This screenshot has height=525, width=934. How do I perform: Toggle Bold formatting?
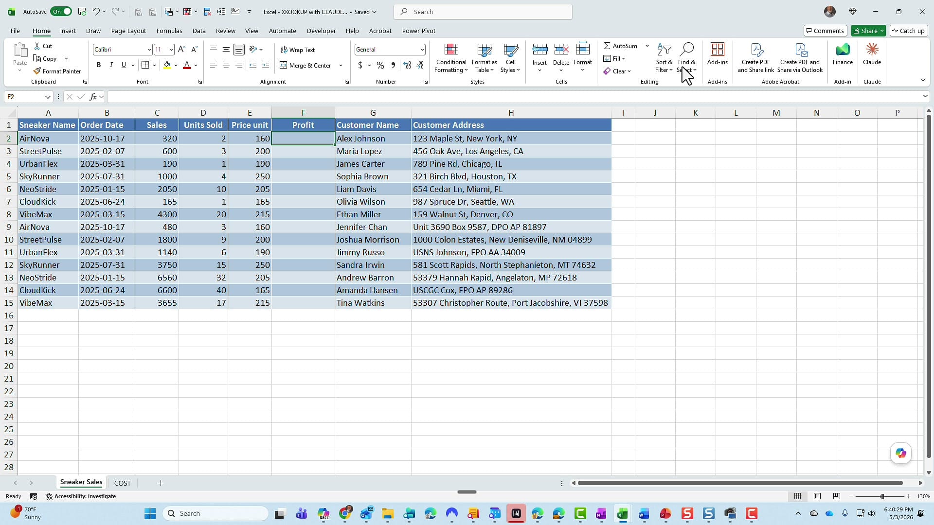99,65
